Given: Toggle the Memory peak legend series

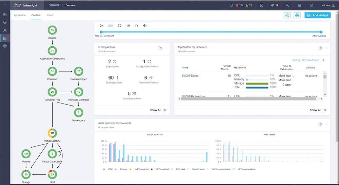Looking at the screenshot, I should 196,169.
